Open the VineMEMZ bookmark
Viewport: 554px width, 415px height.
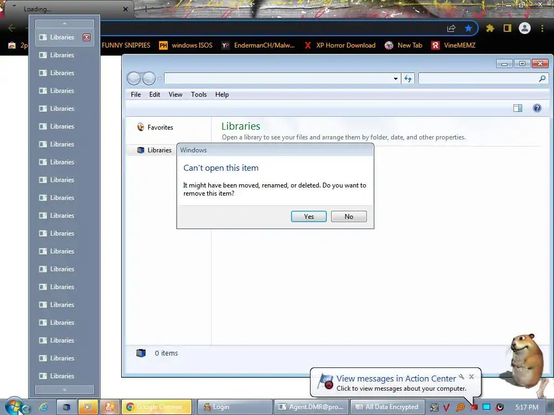(x=453, y=45)
